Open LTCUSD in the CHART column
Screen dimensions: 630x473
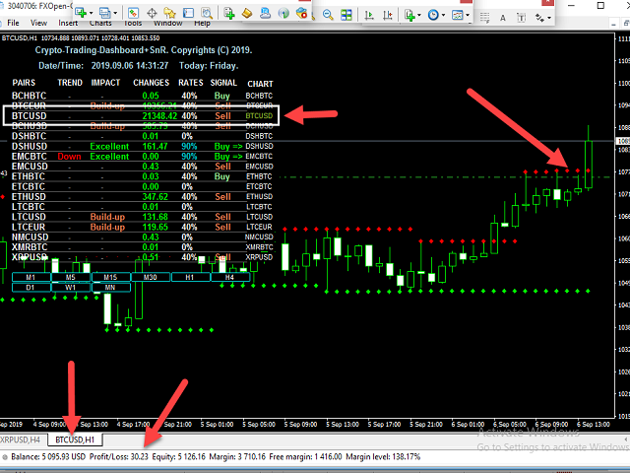(259, 217)
